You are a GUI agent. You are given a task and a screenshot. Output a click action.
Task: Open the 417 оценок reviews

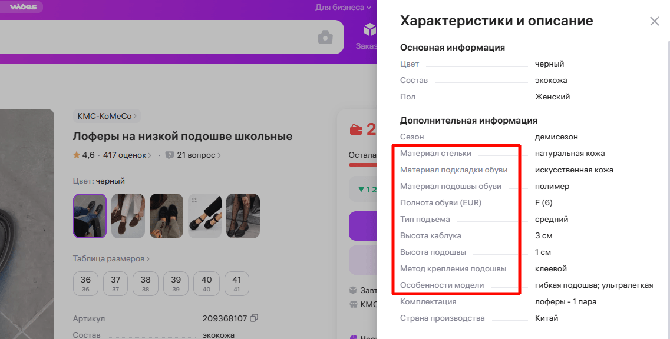click(x=127, y=155)
